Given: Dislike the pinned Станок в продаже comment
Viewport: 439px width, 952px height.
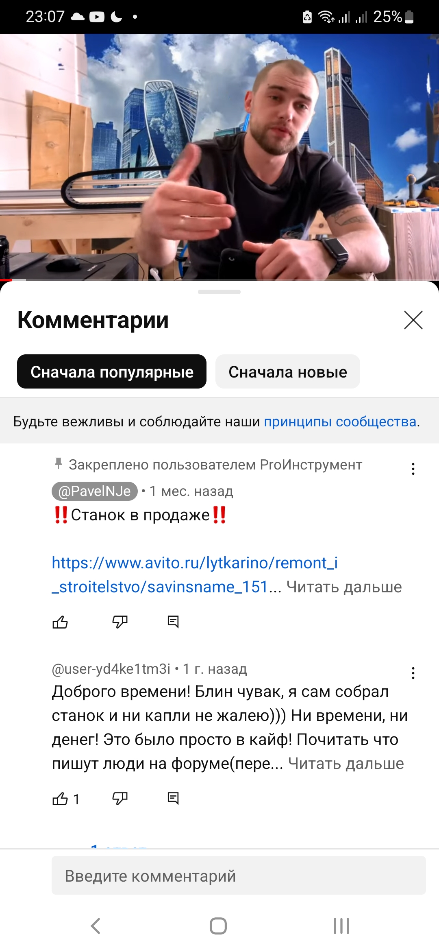Looking at the screenshot, I should 120,622.
